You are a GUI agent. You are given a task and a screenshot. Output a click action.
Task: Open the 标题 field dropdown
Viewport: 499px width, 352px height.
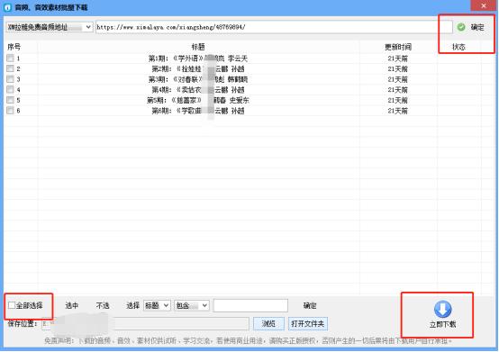(x=157, y=305)
